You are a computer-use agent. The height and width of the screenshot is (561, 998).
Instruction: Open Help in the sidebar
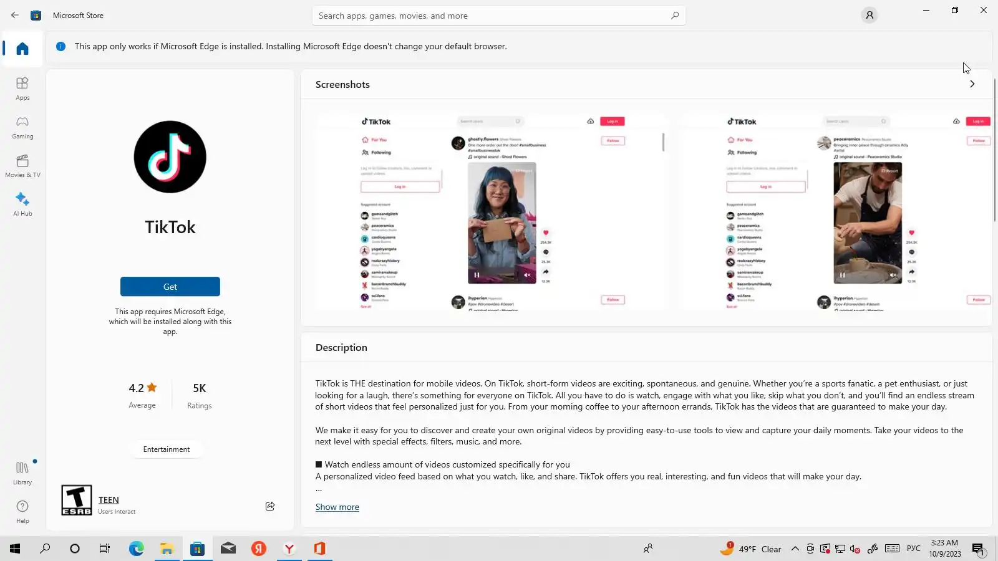tap(22, 512)
